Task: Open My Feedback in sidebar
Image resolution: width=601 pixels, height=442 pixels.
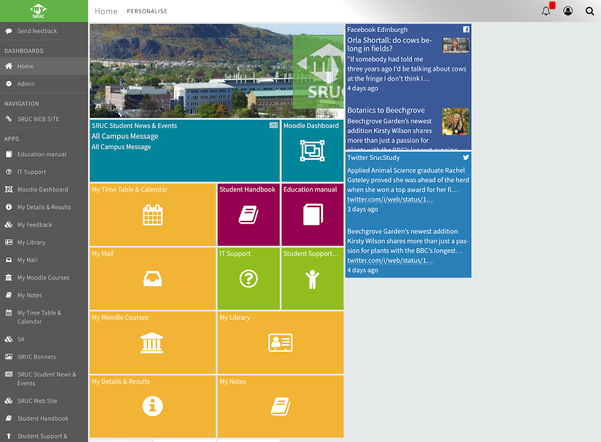Action: click(x=44, y=225)
